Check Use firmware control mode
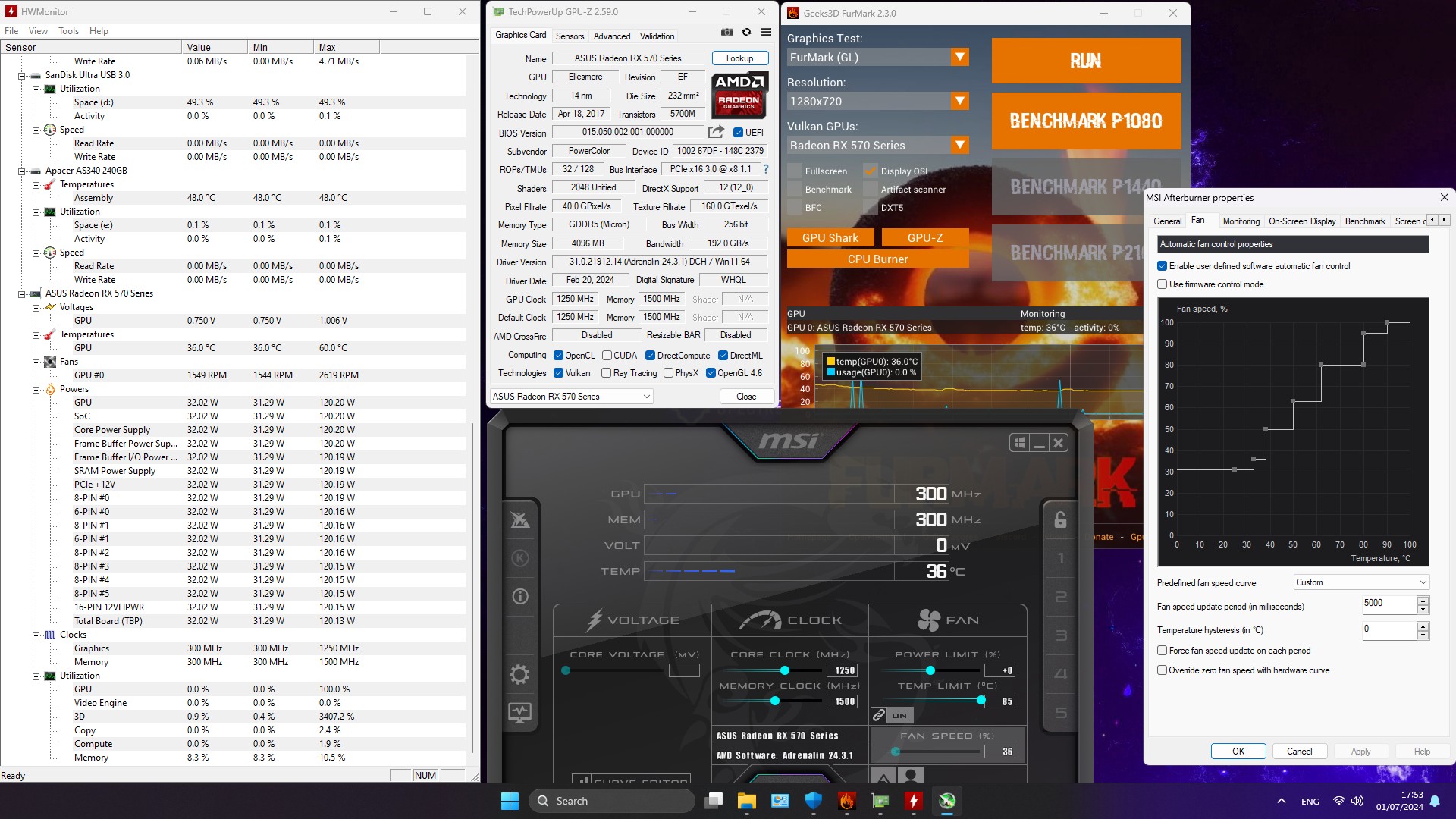1456x819 pixels. pyautogui.click(x=1162, y=284)
